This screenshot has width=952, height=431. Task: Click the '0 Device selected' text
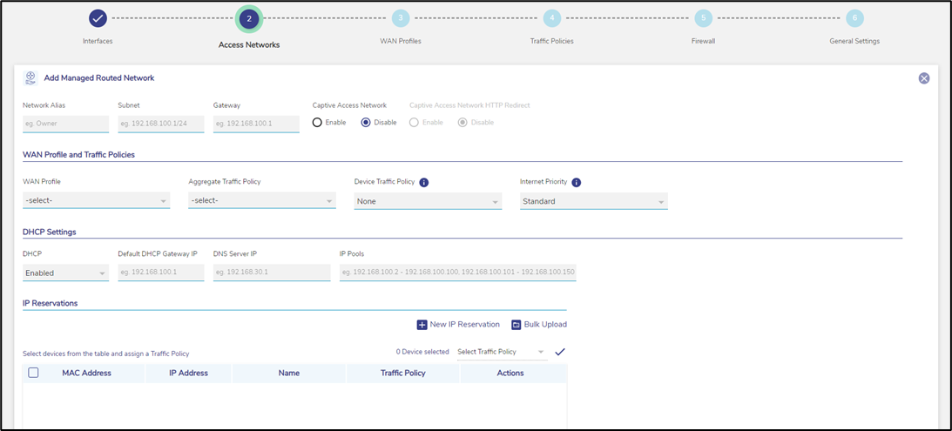(x=422, y=352)
